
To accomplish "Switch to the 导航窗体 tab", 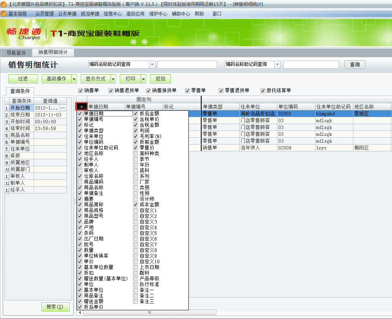I will [x=16, y=53].
